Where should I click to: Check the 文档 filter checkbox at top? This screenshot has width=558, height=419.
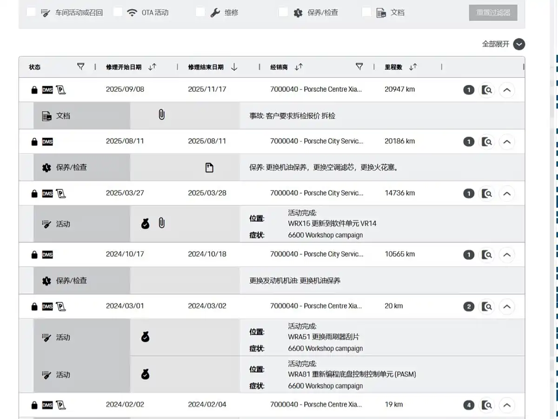(x=366, y=12)
